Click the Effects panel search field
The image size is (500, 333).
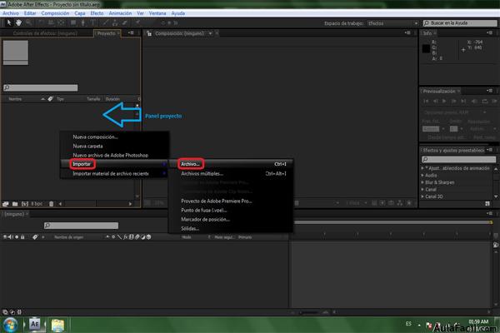point(458,159)
